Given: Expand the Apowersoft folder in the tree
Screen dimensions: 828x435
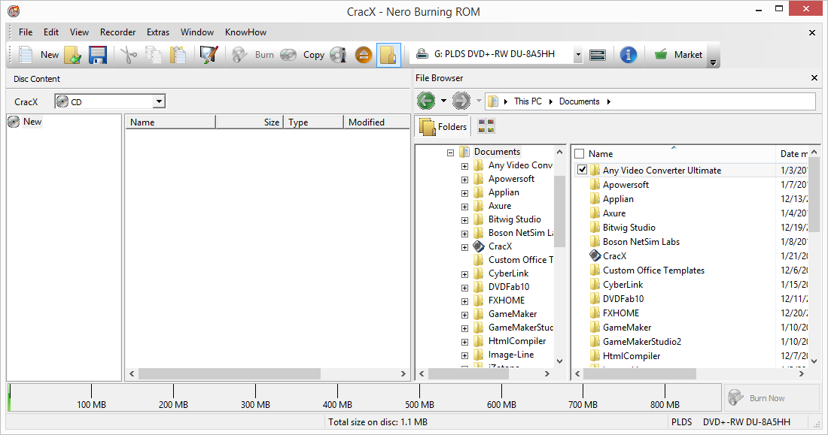Looking at the screenshot, I should [x=464, y=180].
